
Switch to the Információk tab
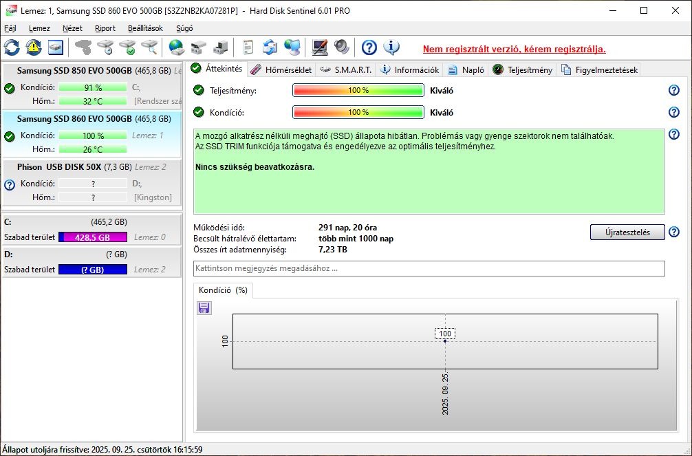[x=409, y=69]
